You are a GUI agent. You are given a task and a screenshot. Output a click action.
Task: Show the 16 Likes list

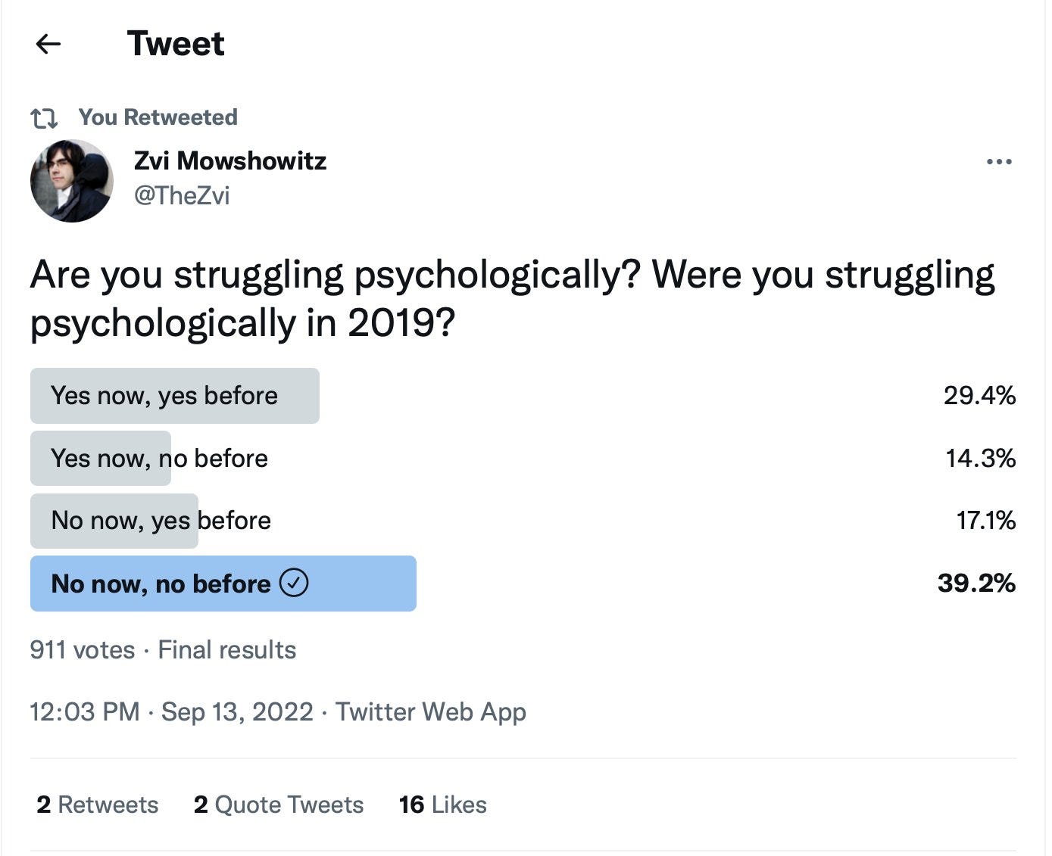(x=443, y=805)
